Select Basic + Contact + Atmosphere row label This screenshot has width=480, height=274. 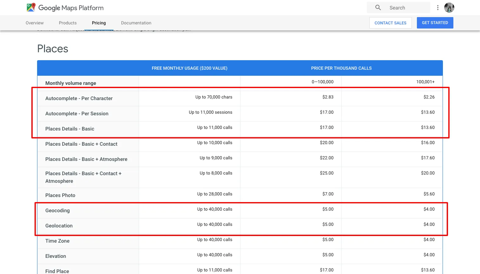point(83,177)
